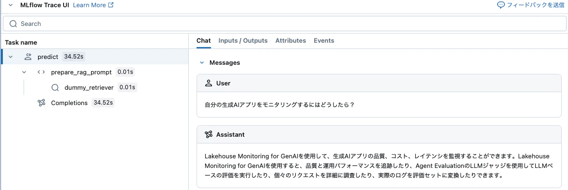Click the 34.52s badge on Completions
Image resolution: width=568 pixels, height=190 pixels.
click(103, 103)
